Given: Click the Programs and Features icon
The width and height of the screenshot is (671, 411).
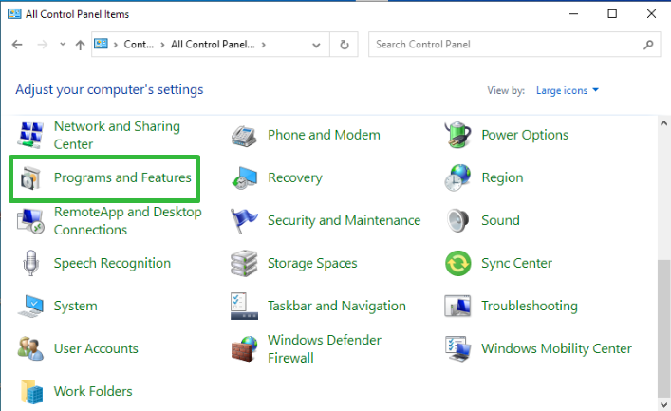Looking at the screenshot, I should pos(30,177).
